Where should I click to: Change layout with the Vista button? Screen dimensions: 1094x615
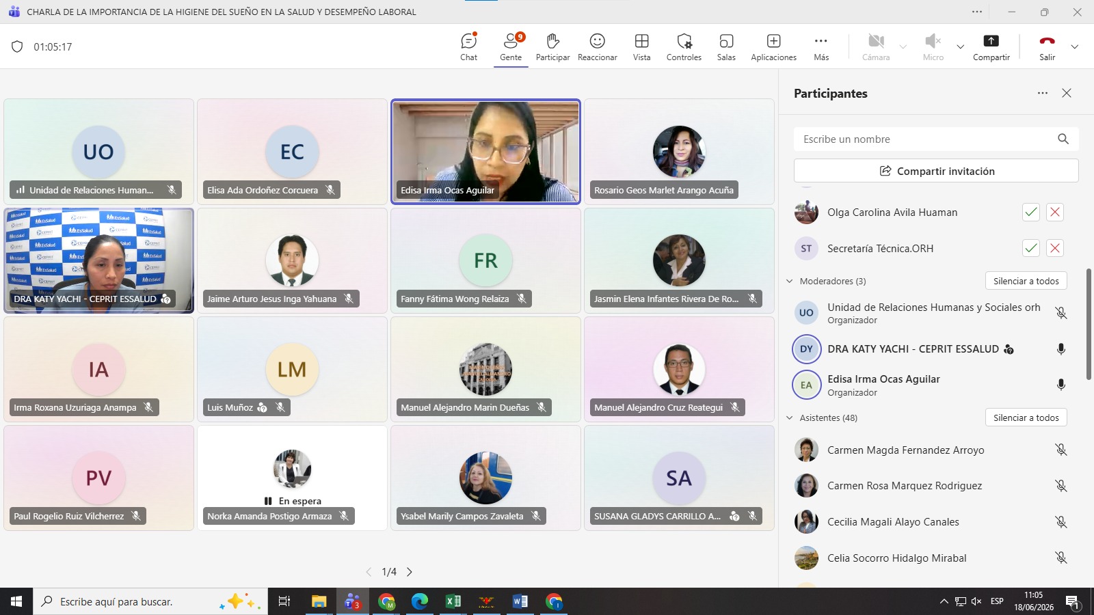tap(641, 47)
